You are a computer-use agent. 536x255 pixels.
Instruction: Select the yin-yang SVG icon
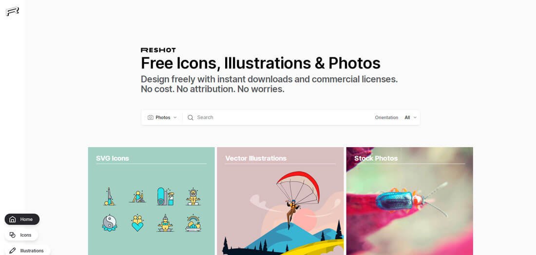pyautogui.click(x=109, y=223)
